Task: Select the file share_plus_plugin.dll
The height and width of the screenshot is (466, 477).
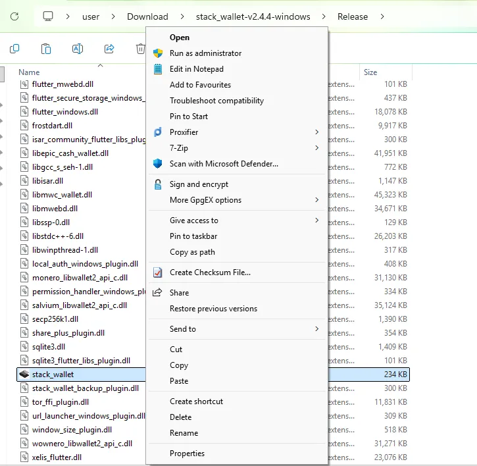Action: coord(68,333)
